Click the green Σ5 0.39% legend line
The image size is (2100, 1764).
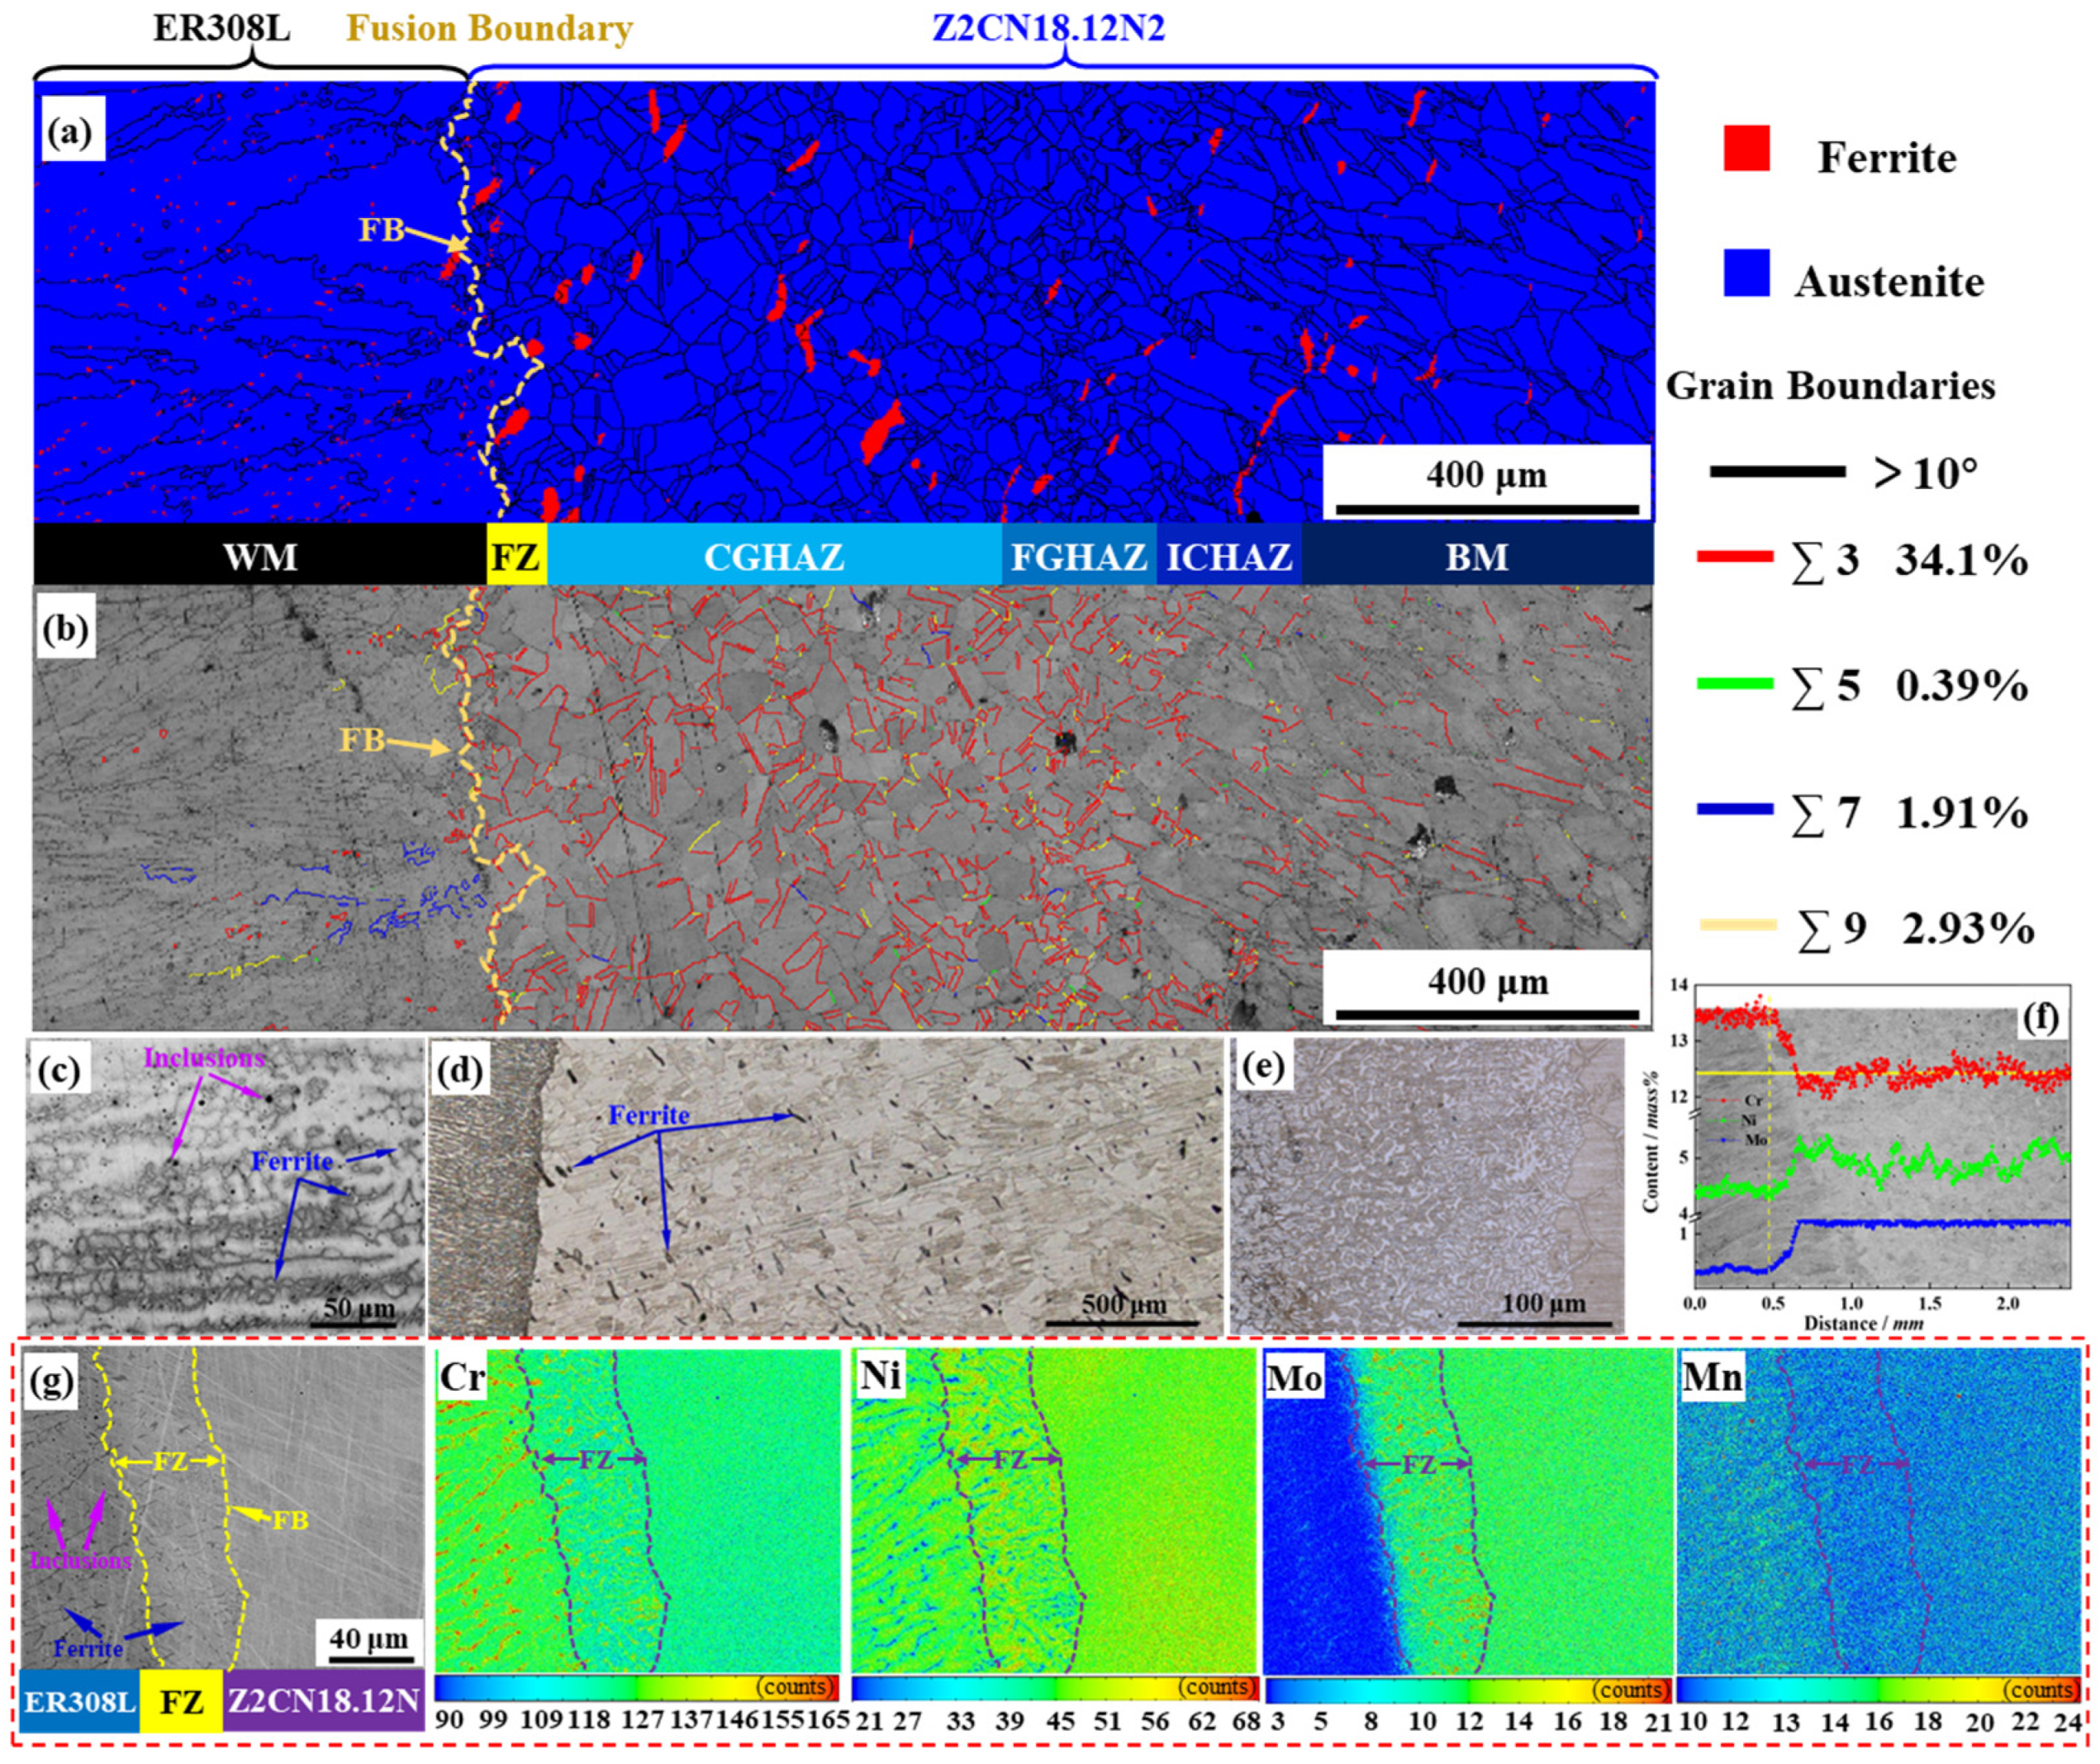pos(1735,684)
